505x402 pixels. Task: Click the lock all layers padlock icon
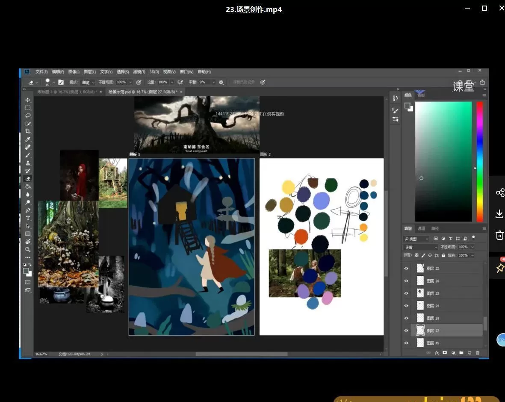coord(443,255)
